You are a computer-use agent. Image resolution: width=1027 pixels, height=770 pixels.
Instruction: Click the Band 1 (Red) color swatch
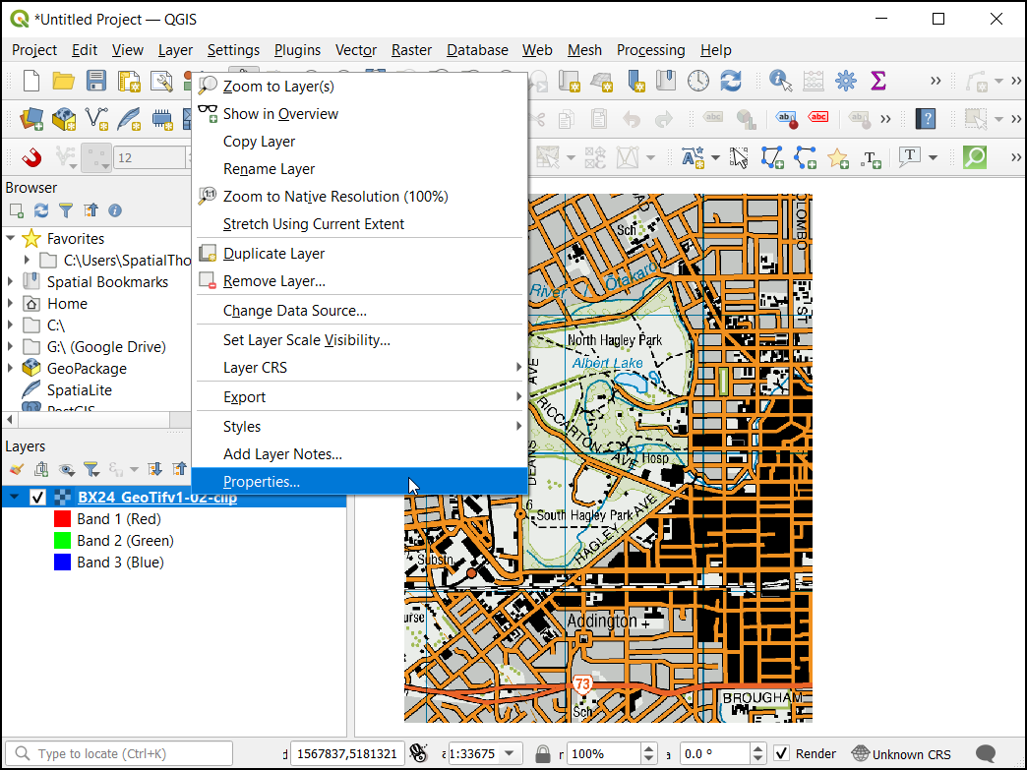click(61, 519)
